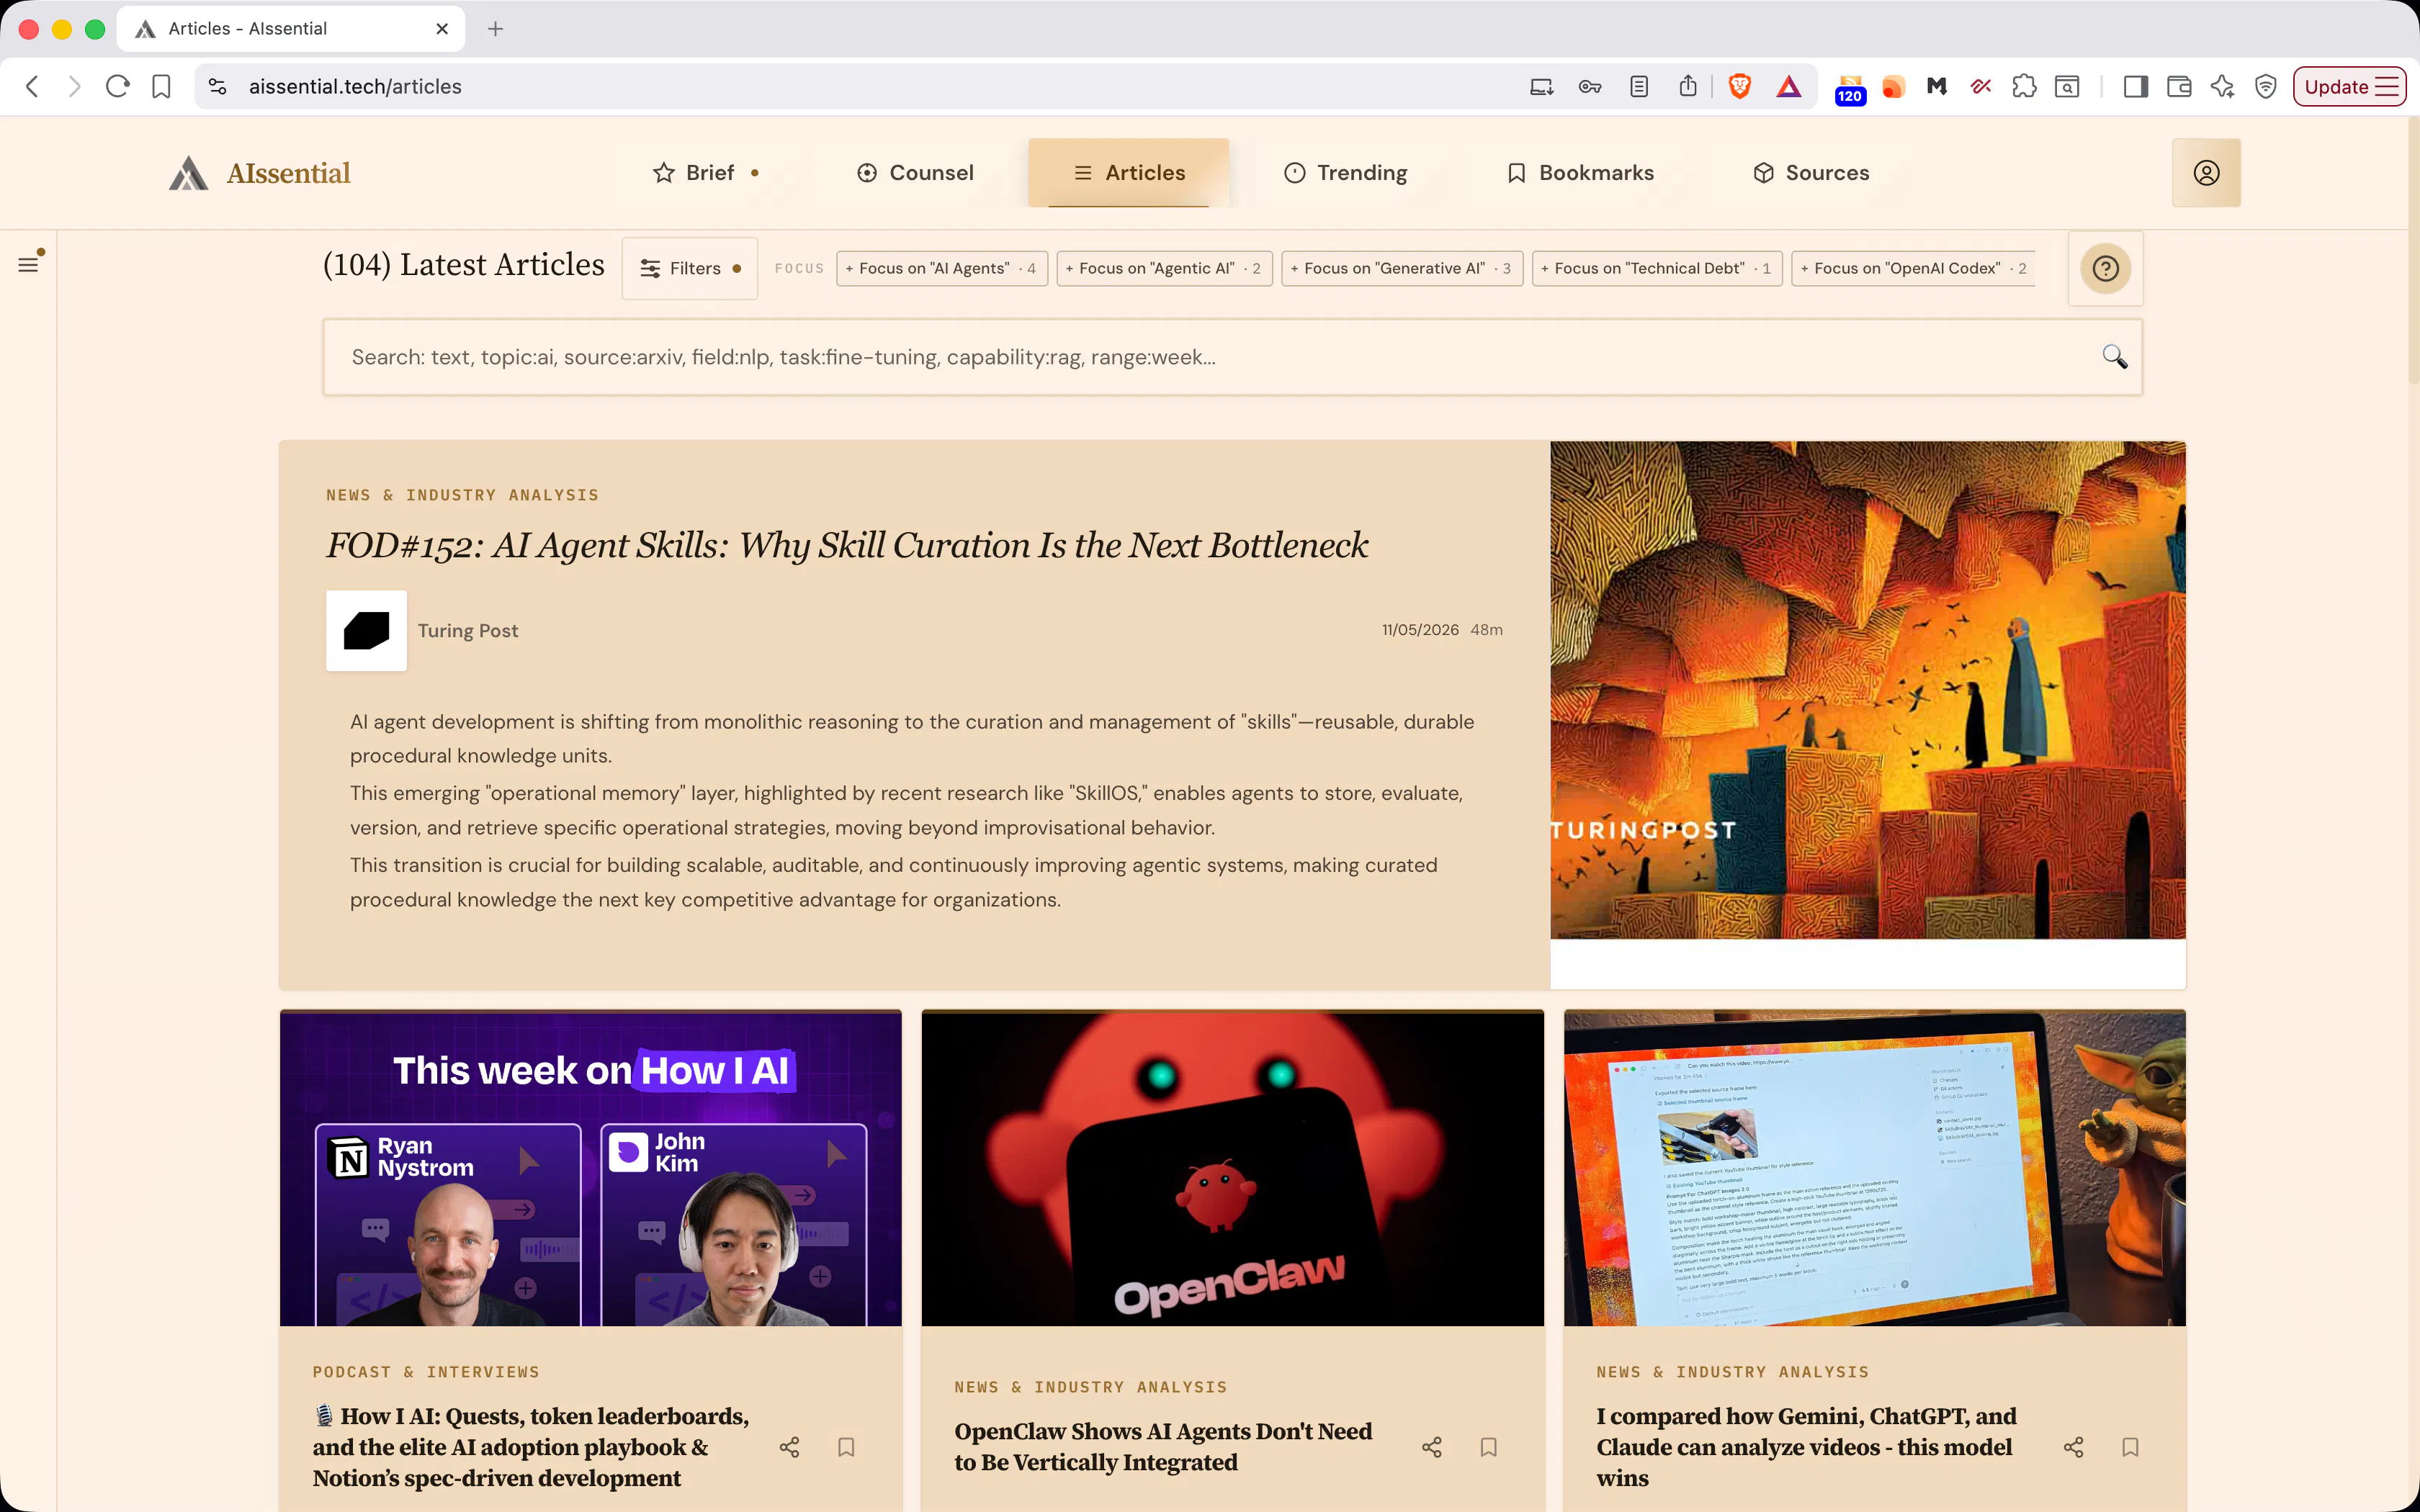
Task: Open the Trending tab
Action: click(x=1345, y=173)
